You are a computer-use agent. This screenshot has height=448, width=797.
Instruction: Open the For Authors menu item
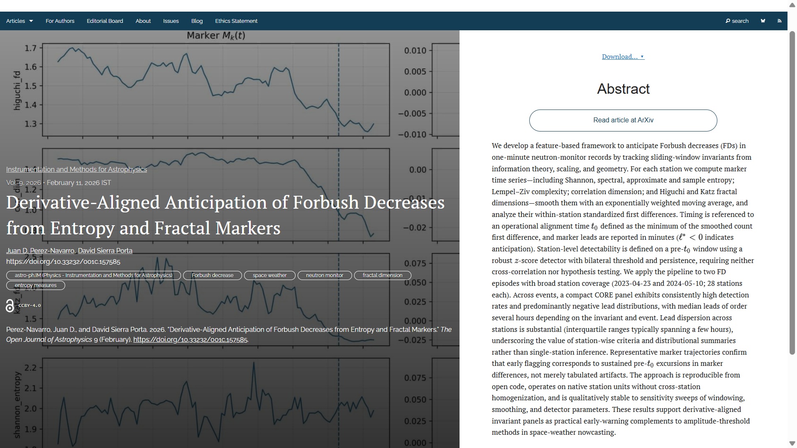click(60, 21)
